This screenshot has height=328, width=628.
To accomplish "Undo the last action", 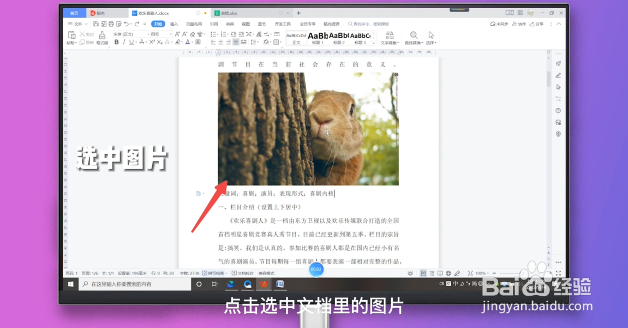I will tap(126, 24).
